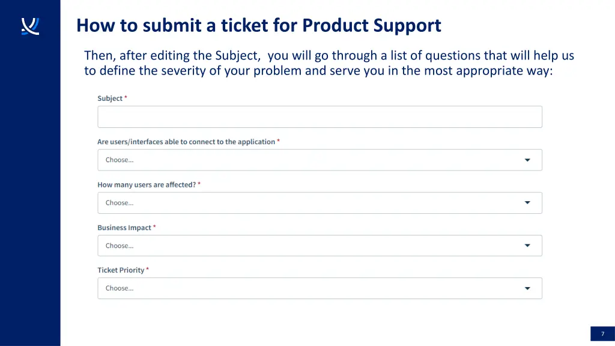The height and width of the screenshot is (346, 615).
Task: Click the red required asterisk beside Subject
Action: (126, 98)
